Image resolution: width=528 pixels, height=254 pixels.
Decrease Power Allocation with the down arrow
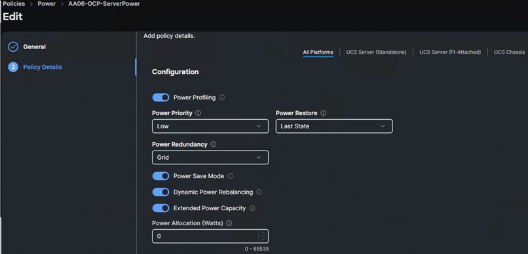(263, 240)
